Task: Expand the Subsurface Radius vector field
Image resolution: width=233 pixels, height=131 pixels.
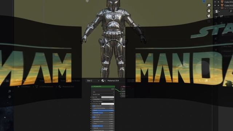Action: pos(103,102)
